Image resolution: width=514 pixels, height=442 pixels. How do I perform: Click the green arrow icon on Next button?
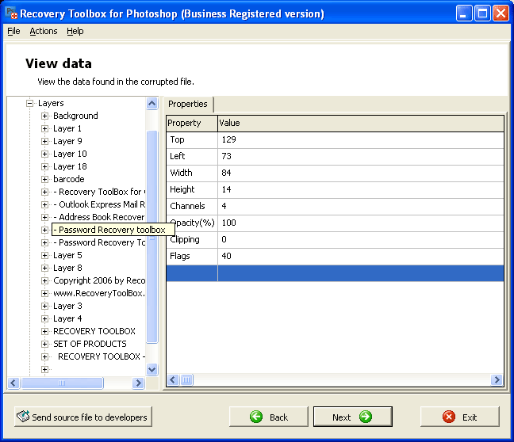tap(365, 417)
